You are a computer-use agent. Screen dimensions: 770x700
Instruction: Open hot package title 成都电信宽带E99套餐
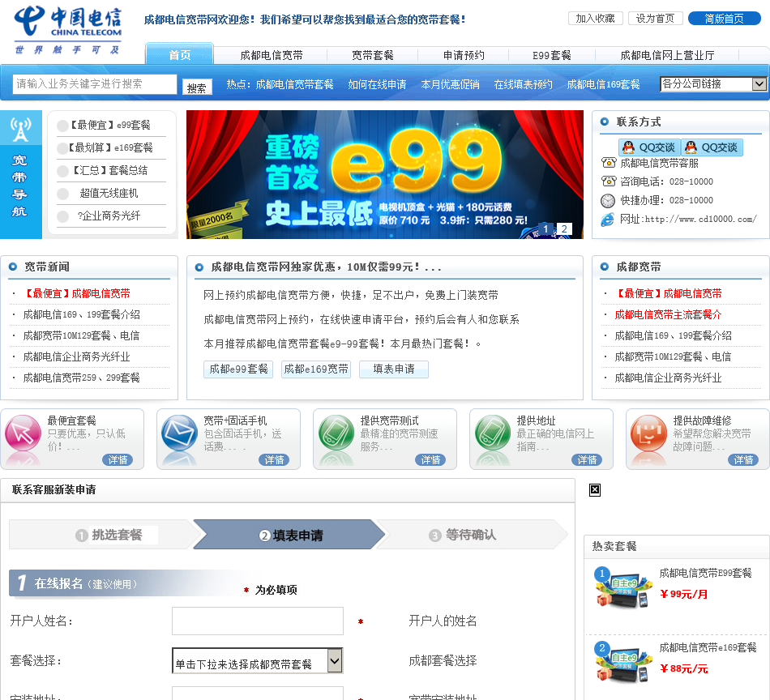[x=705, y=573]
